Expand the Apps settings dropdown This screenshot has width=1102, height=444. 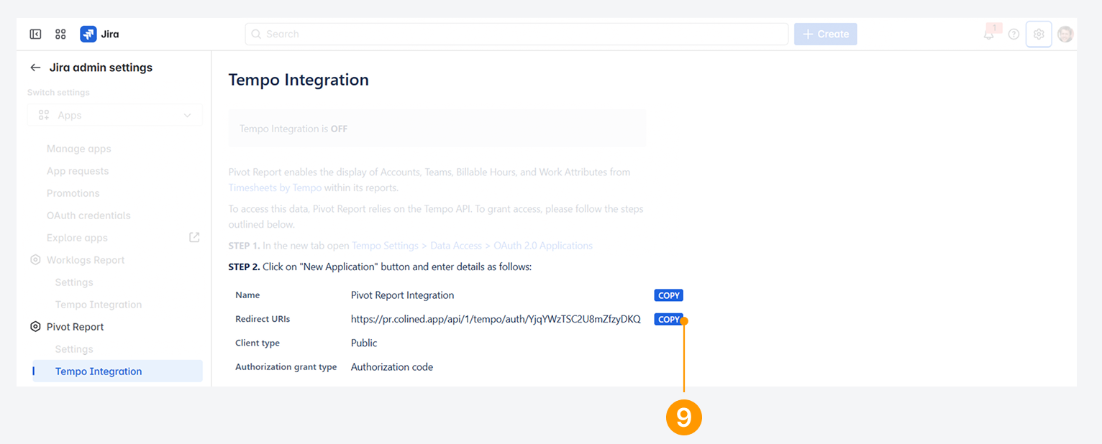tap(115, 115)
